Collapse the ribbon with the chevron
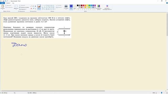168x94 pixels. (x=165, y=3)
